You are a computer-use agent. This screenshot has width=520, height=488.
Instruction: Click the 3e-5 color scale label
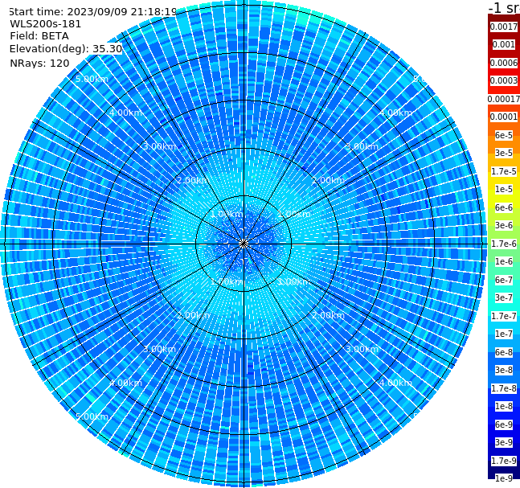point(504,153)
